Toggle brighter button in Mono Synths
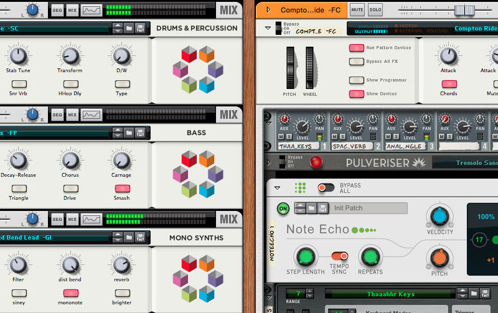The image size is (498, 313). (123, 293)
